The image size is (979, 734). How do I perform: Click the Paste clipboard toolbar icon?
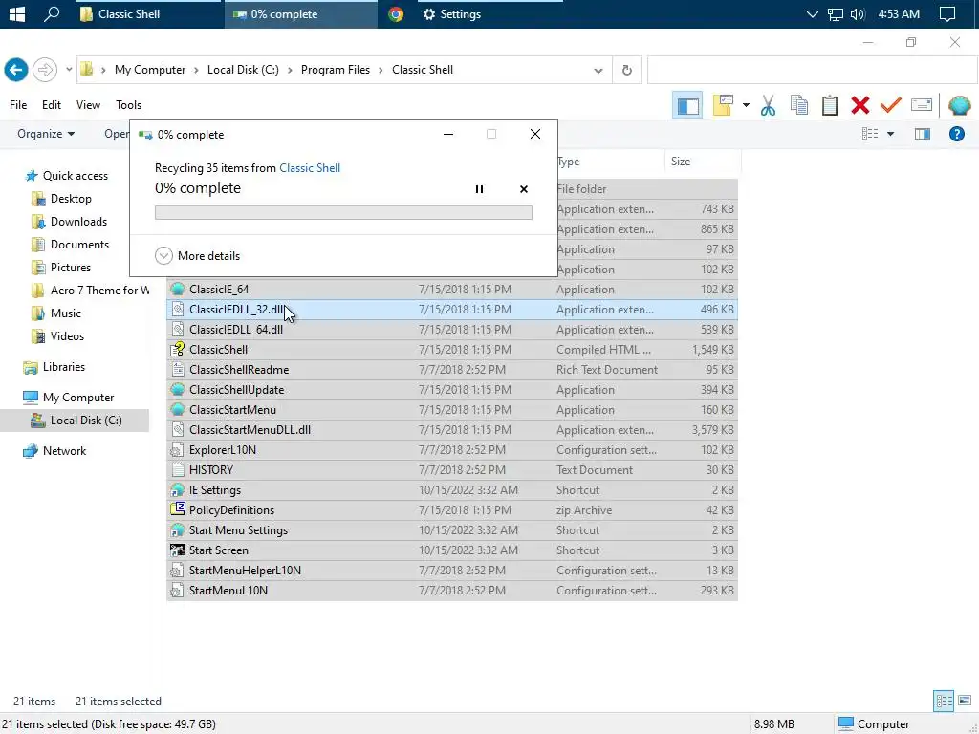pos(829,105)
